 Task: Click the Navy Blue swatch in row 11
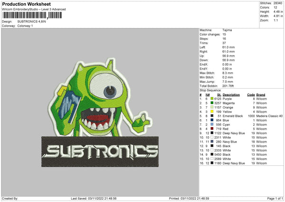pyautogui.click(x=212, y=141)
